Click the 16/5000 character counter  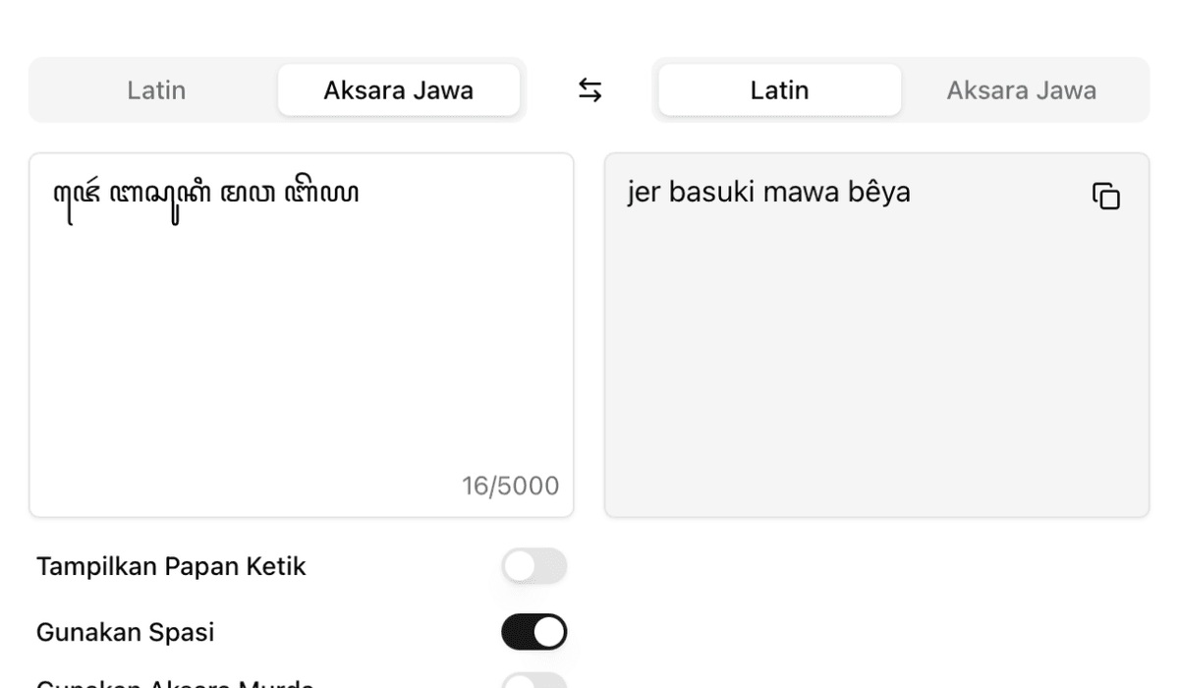tap(510, 486)
